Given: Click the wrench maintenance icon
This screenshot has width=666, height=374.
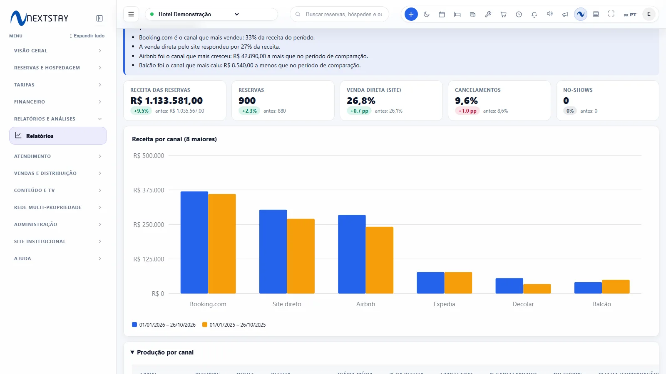Looking at the screenshot, I should click(488, 14).
